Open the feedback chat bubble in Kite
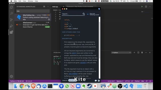Image resolution: width=161 pixels, height=90 pixels. [96, 80]
